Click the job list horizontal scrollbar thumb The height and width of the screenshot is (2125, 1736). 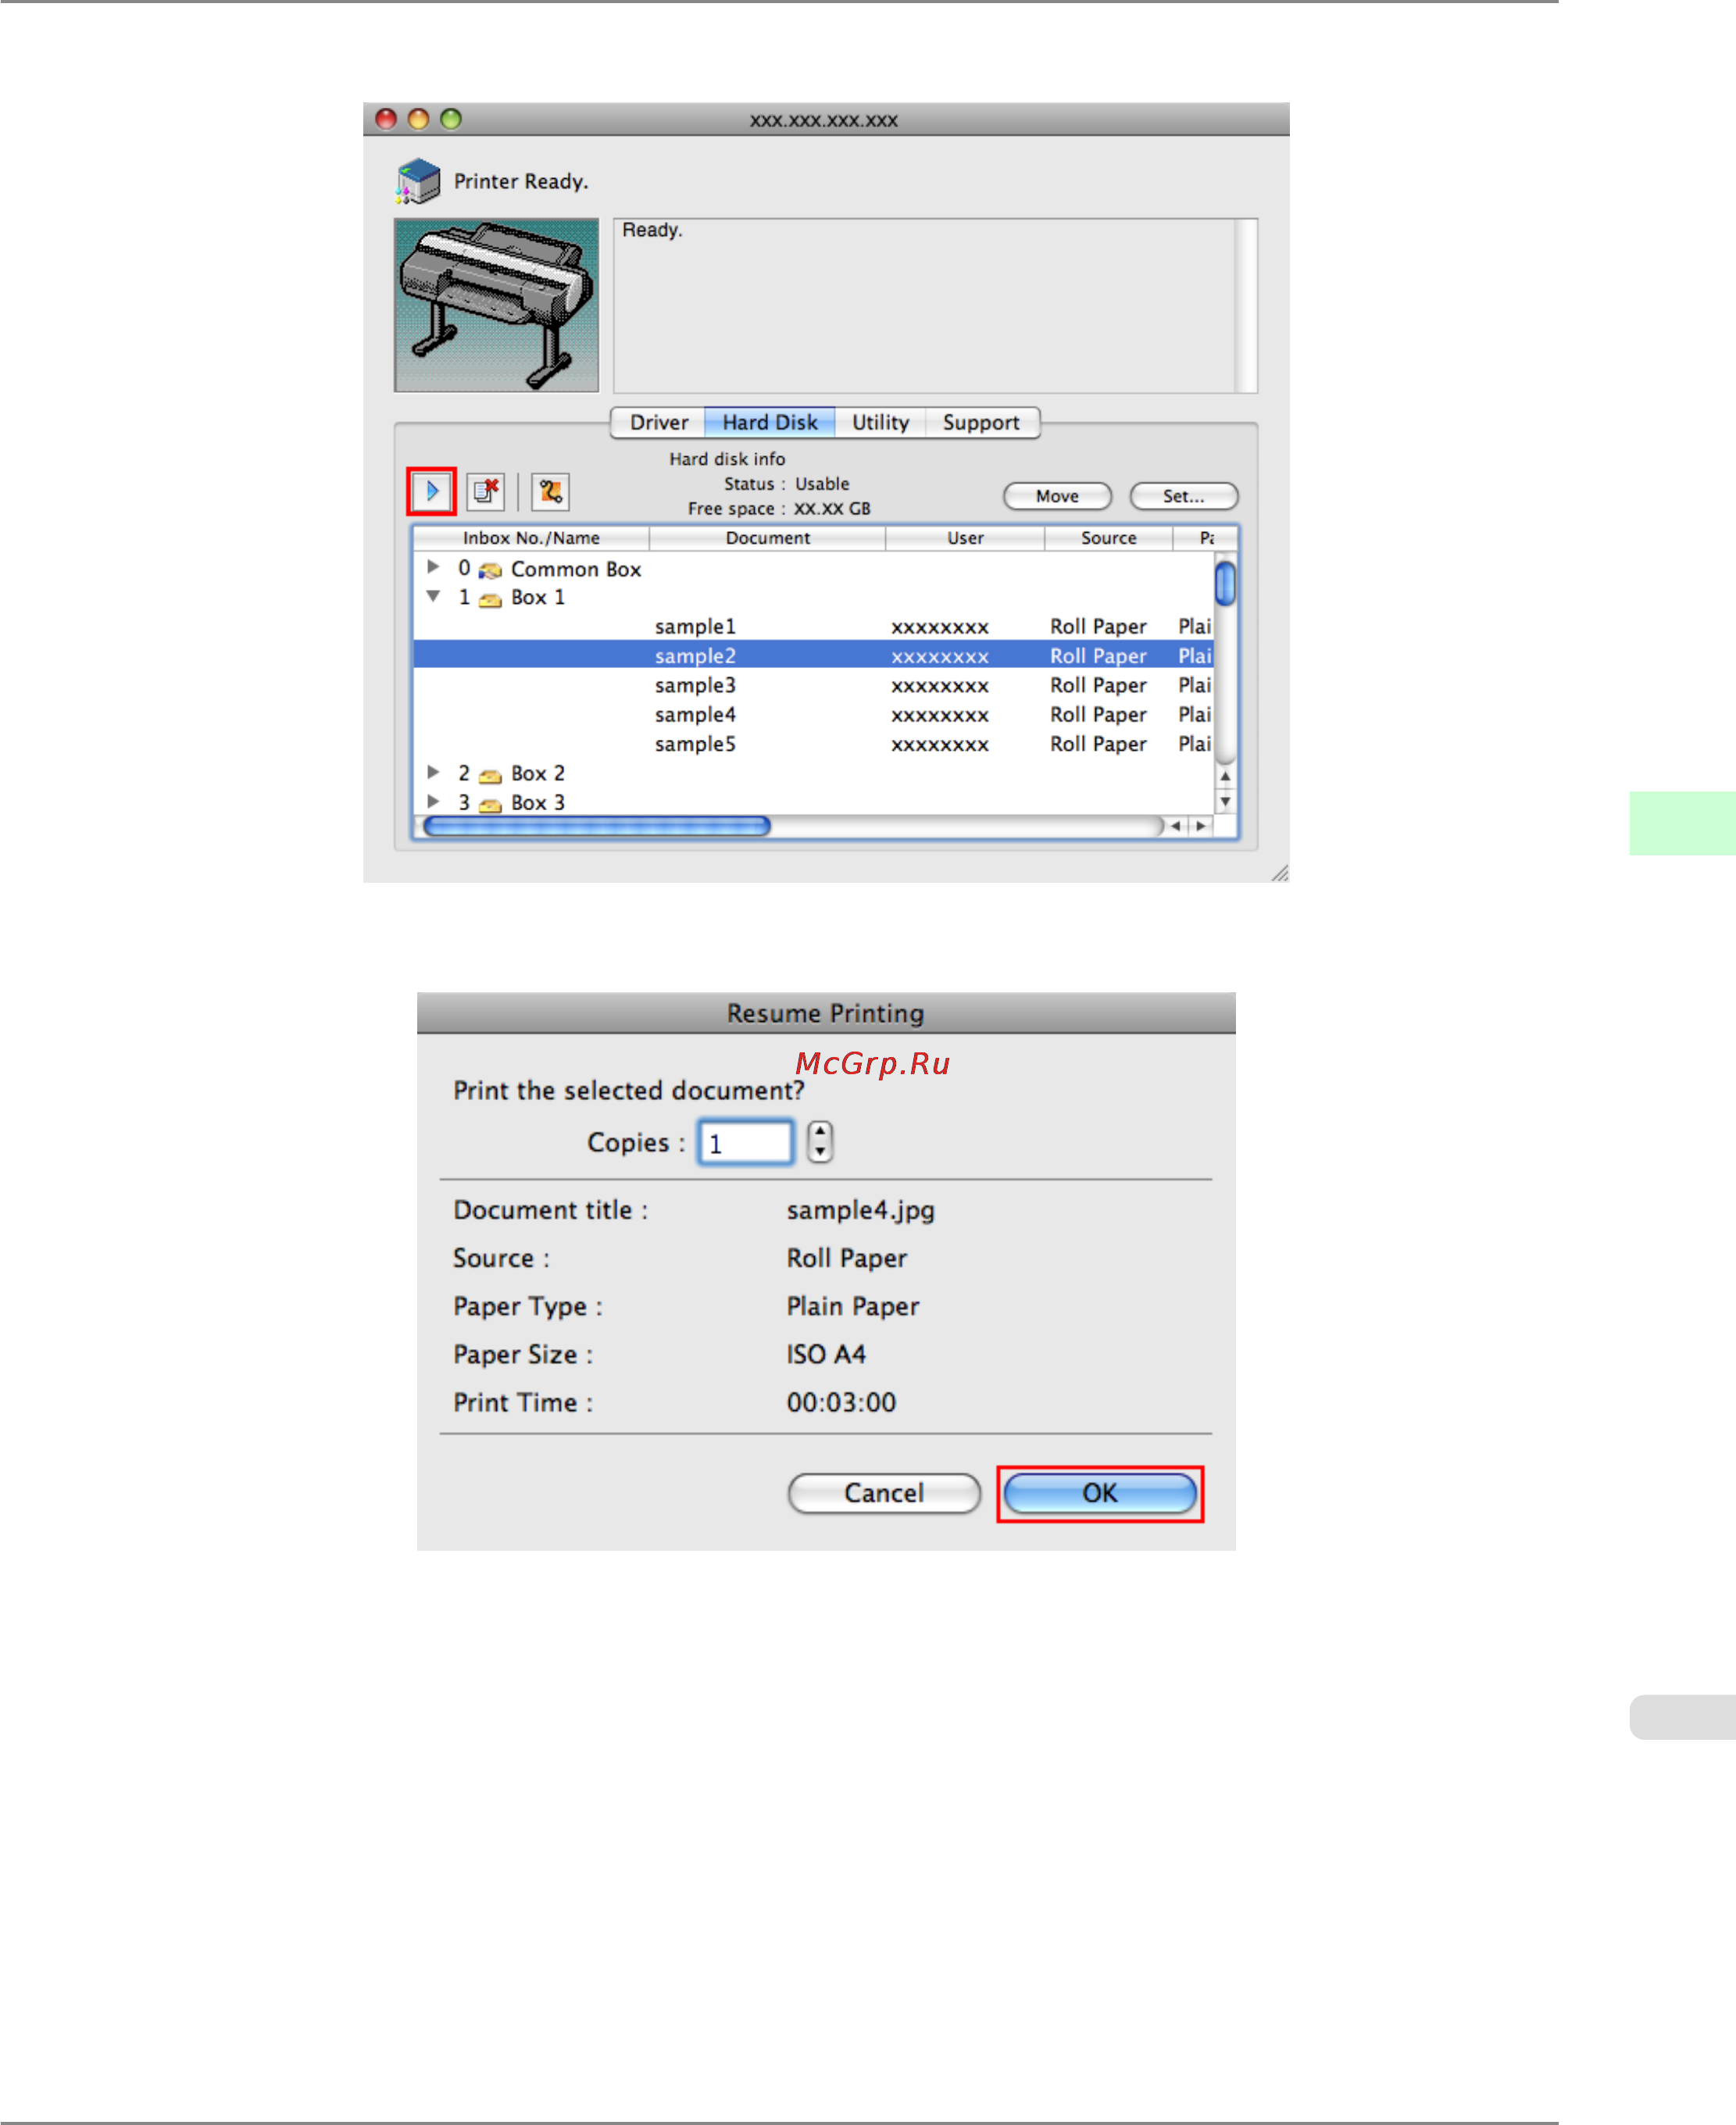click(x=597, y=826)
